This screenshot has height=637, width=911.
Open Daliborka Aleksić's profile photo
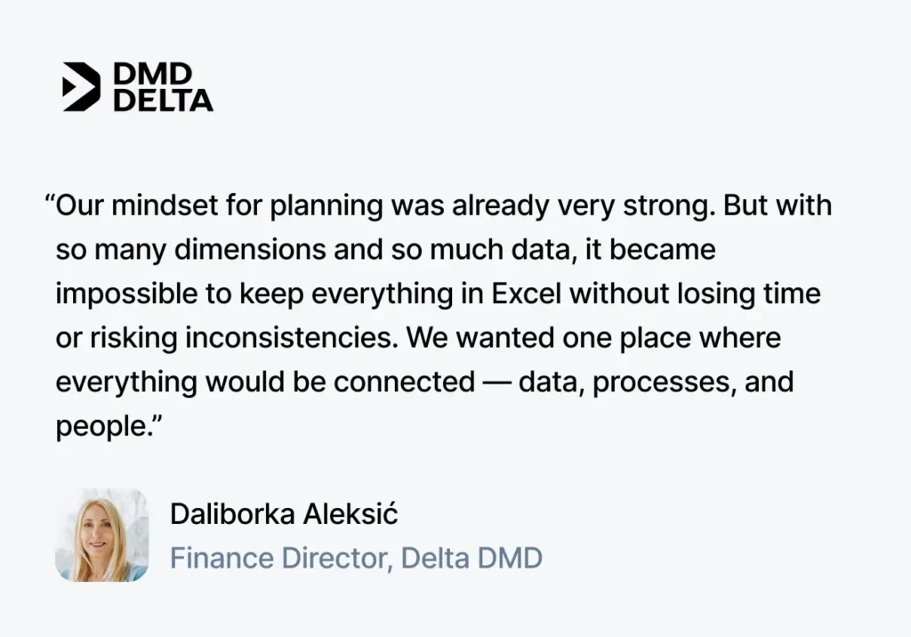point(101,535)
